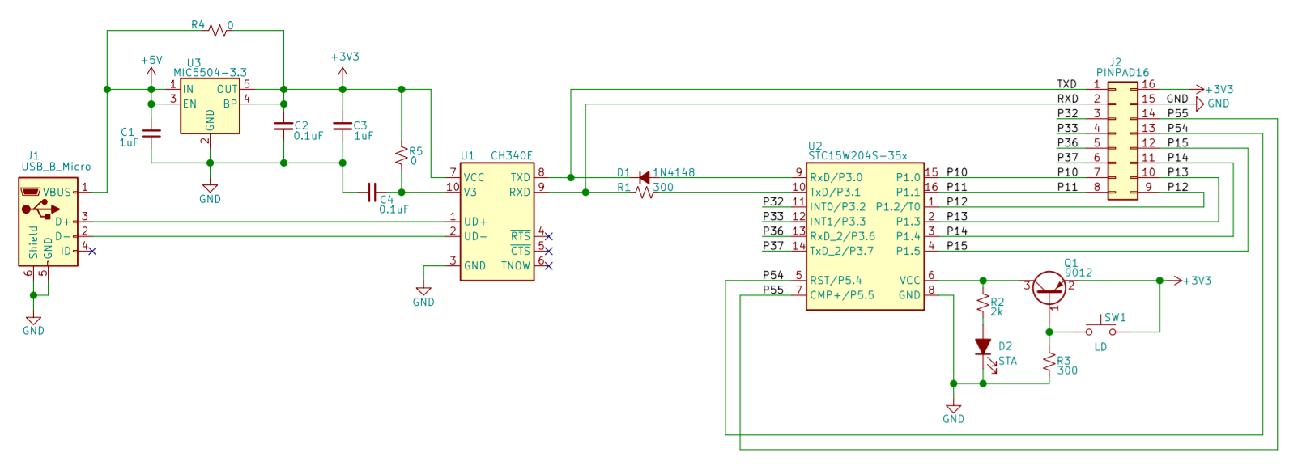Click no-connect mark on CH340E RTS pin
Screen dimensions: 1302x474
click(x=549, y=236)
